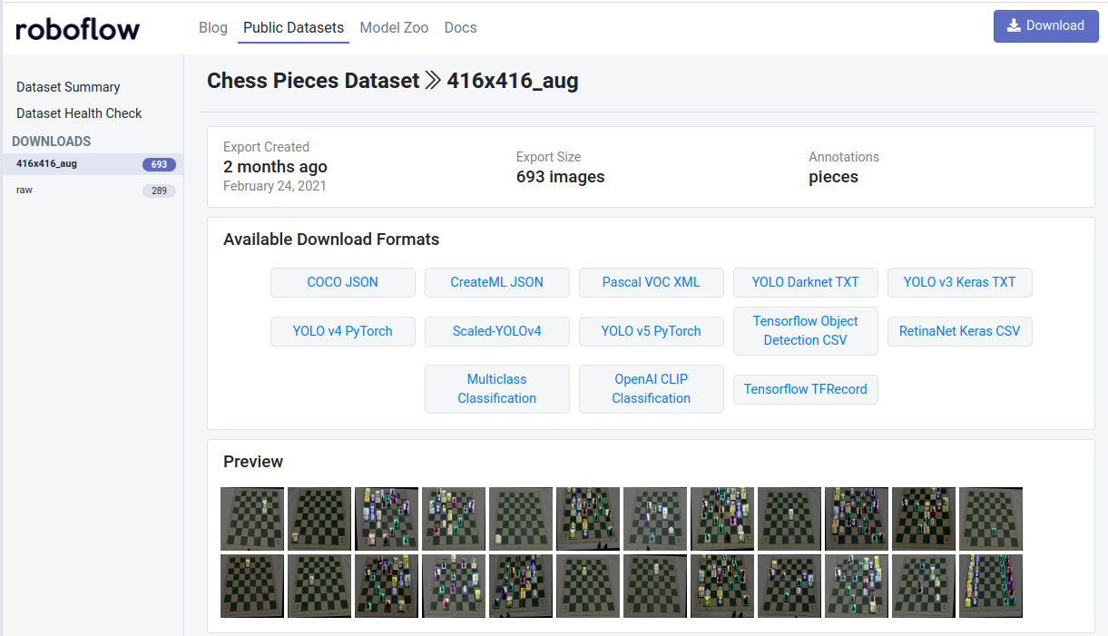
Task: Select the raw download version
Action: pos(92,191)
